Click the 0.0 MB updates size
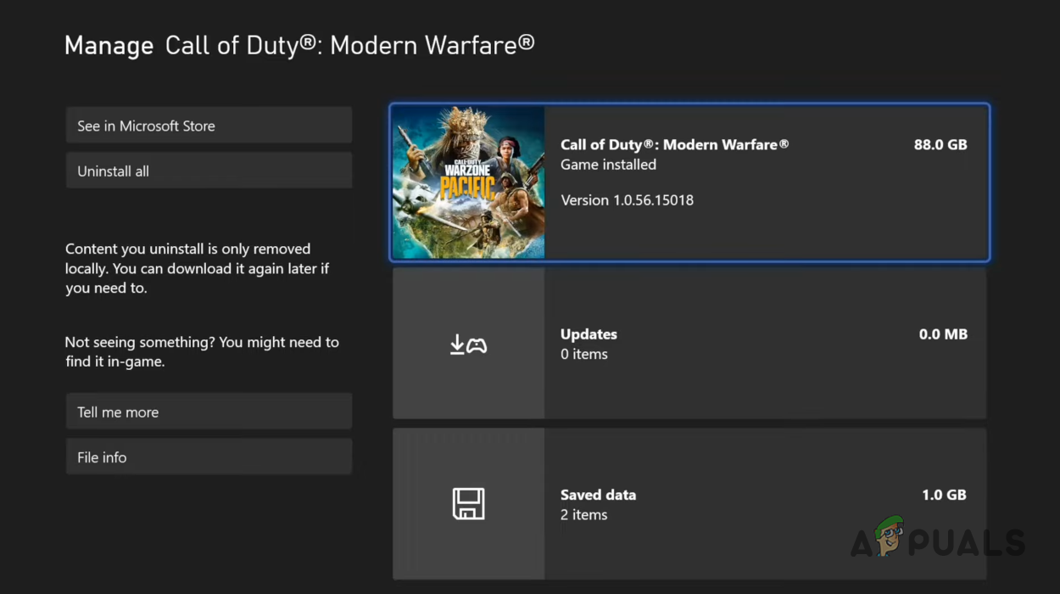This screenshot has width=1060, height=594. coord(943,334)
